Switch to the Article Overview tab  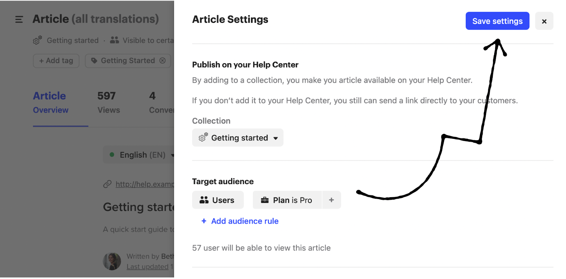pos(50,102)
